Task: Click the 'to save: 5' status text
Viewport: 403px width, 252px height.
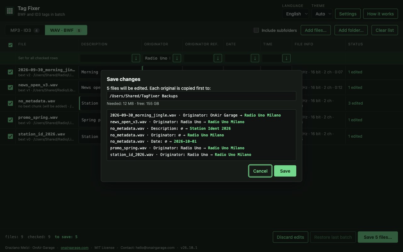Action: point(66,237)
